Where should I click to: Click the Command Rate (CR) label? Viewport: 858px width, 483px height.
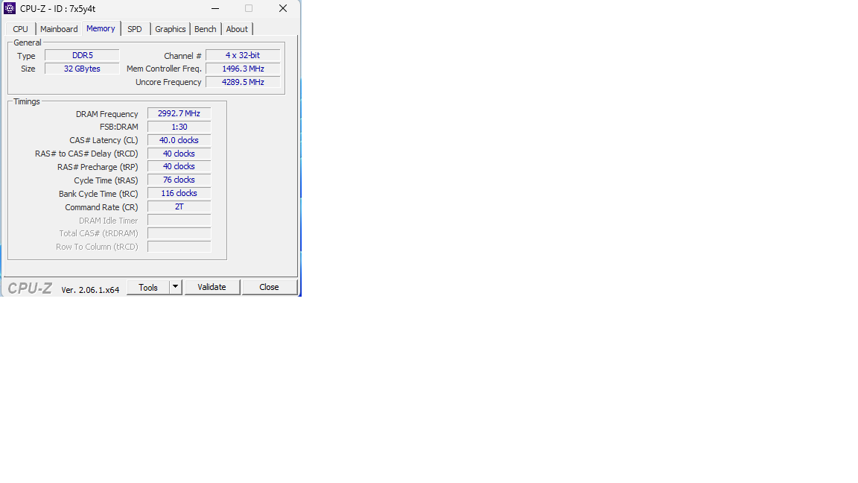pyautogui.click(x=101, y=207)
